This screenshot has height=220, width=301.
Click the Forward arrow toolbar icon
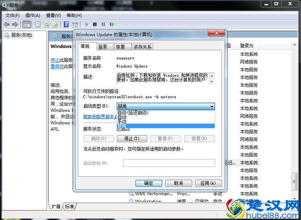click(x=15, y=24)
